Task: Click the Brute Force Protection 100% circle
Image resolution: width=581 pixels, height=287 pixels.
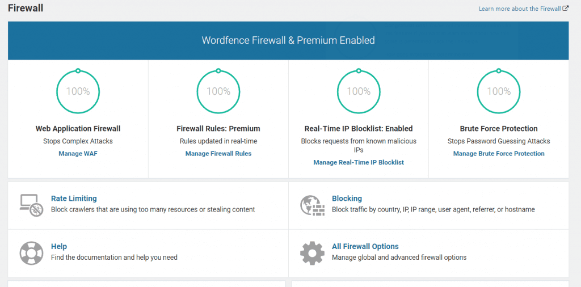Action: coord(499,91)
